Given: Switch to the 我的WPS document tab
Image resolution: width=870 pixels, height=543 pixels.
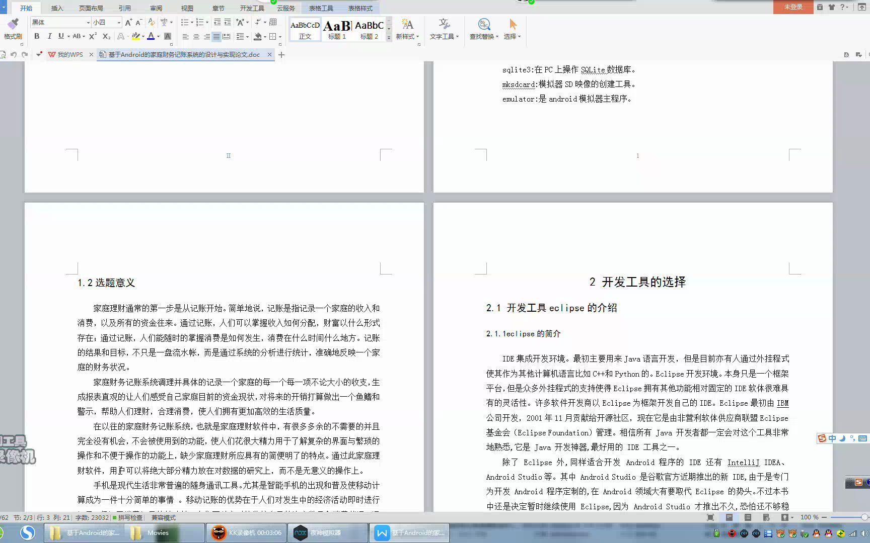Looking at the screenshot, I should (x=70, y=54).
